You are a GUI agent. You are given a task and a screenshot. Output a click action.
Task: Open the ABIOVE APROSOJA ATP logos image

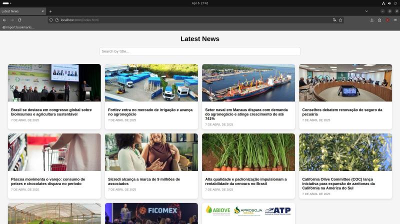248,213
